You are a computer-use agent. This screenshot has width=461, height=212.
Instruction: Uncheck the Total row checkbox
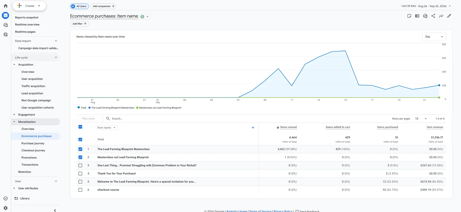click(x=80, y=140)
